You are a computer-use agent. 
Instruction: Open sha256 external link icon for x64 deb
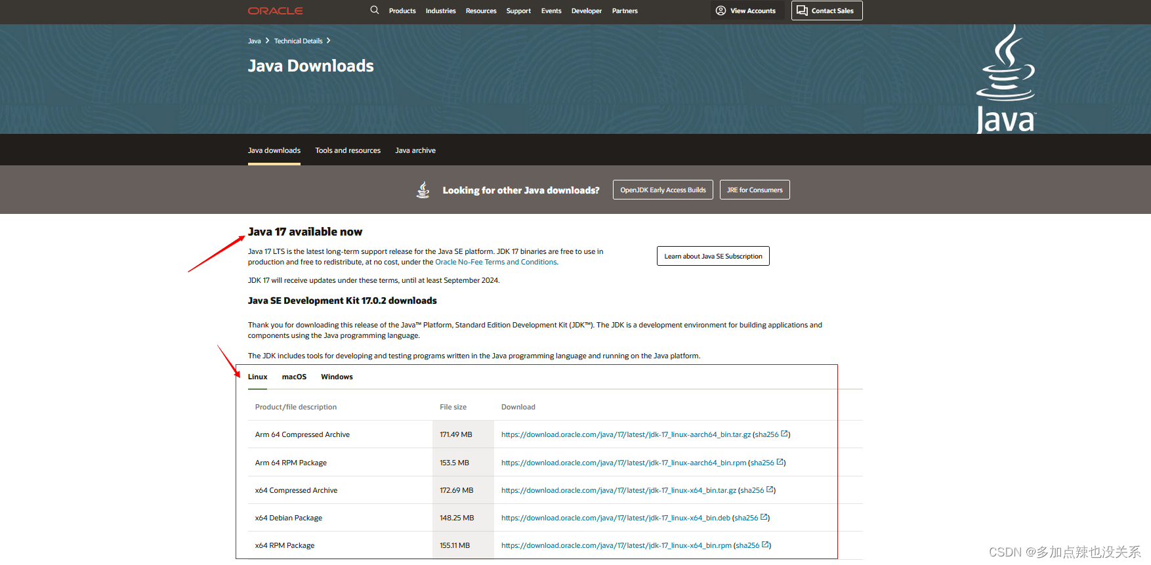coord(764,517)
